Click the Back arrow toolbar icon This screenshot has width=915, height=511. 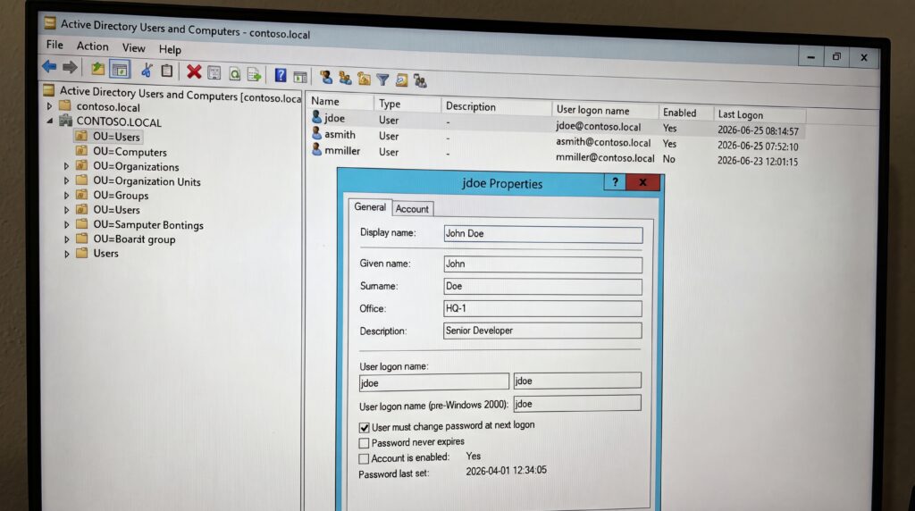[x=49, y=67]
